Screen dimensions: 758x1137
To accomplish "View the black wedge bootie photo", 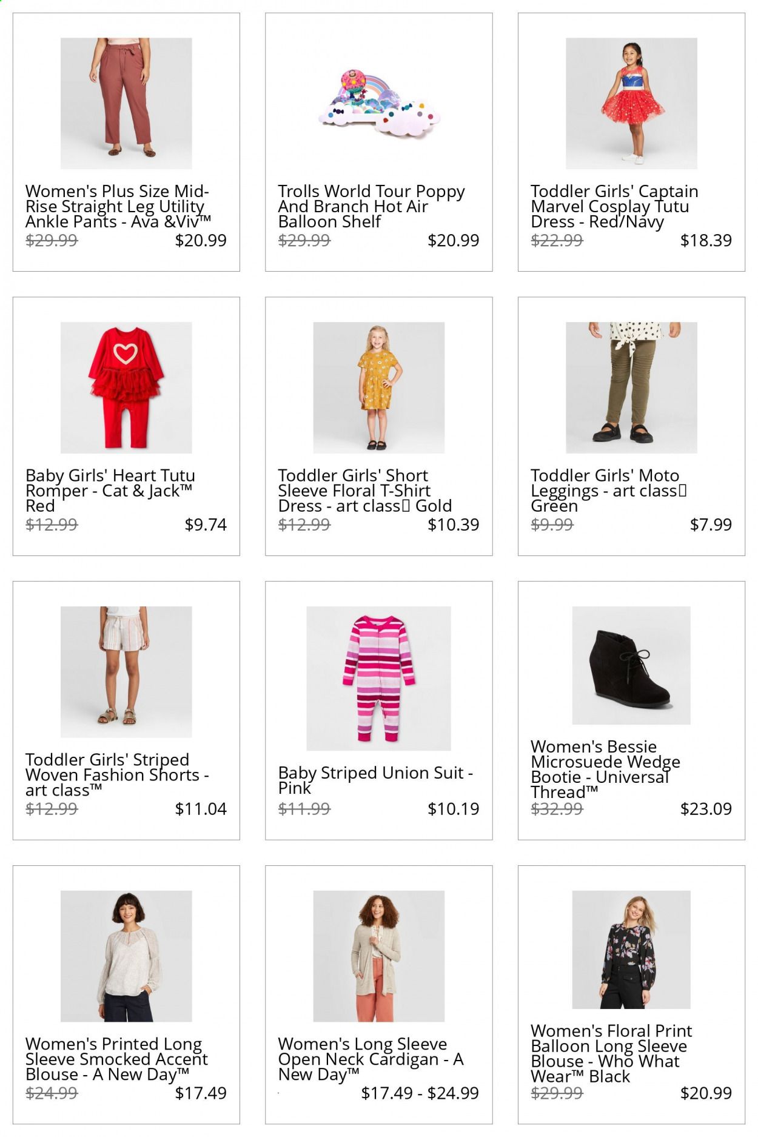I will pyautogui.click(x=631, y=665).
